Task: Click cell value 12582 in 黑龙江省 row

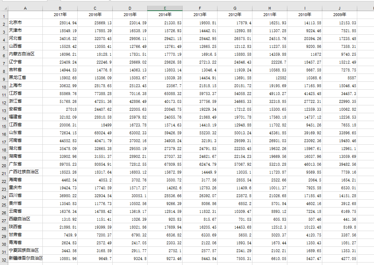Action: (270, 78)
